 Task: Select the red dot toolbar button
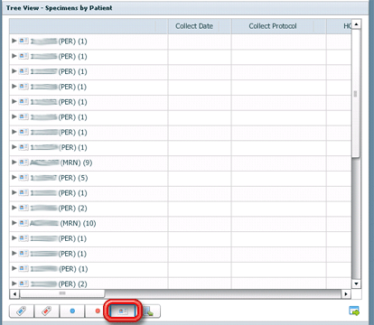click(97, 311)
